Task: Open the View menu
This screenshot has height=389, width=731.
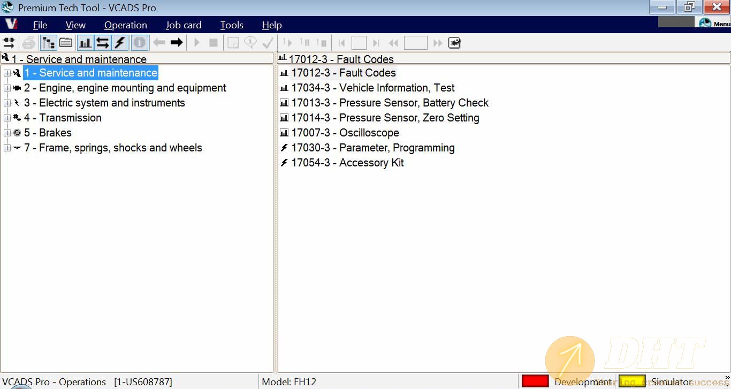Action: pyautogui.click(x=75, y=25)
